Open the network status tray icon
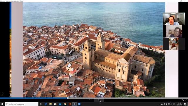 [169, 104]
